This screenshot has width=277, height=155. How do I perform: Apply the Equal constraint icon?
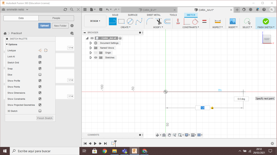coord(205,22)
